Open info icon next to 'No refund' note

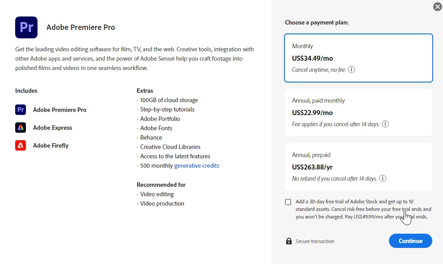[383, 178]
